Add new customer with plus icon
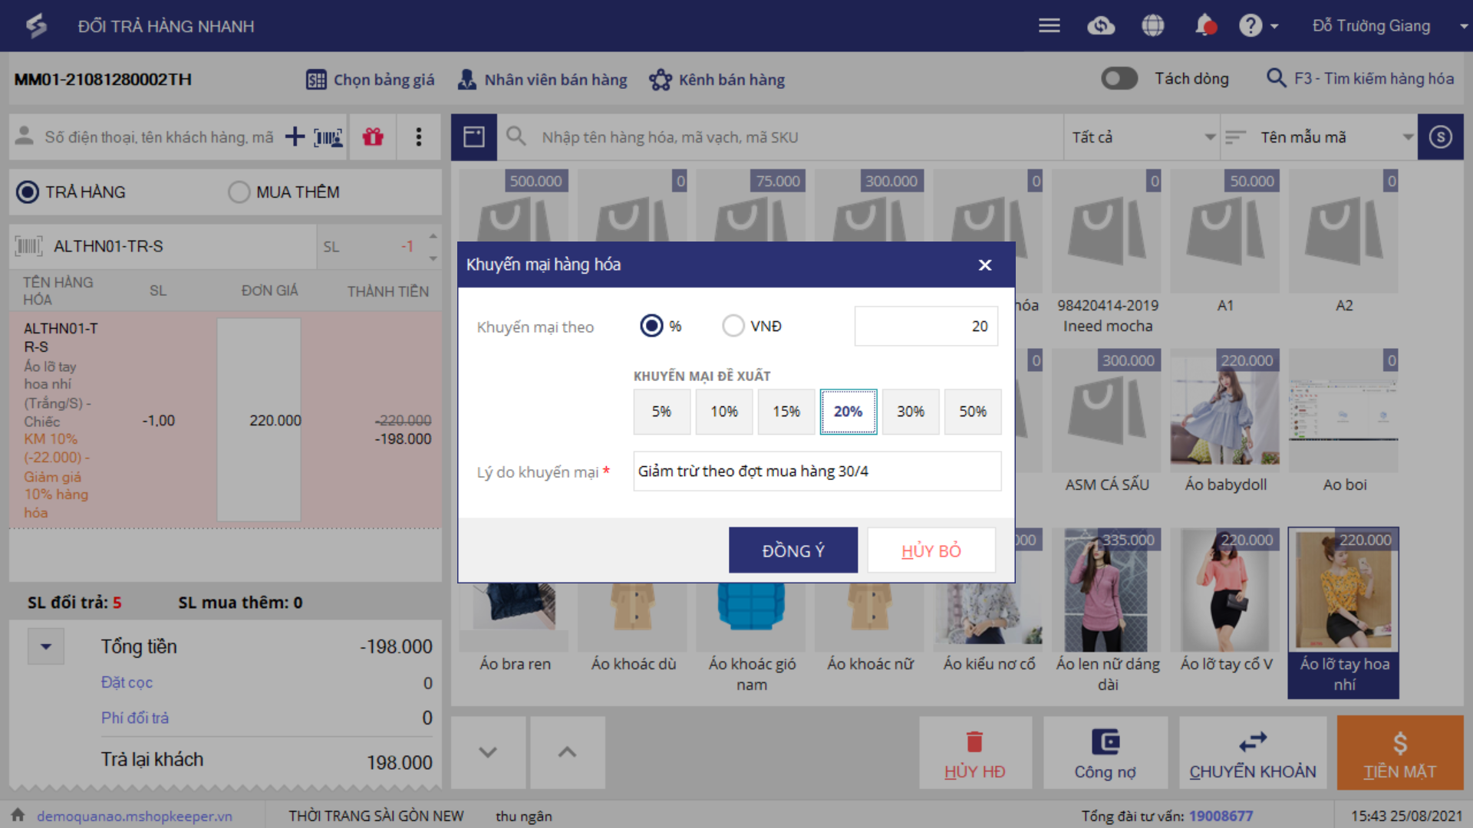The width and height of the screenshot is (1473, 828). [x=295, y=137]
